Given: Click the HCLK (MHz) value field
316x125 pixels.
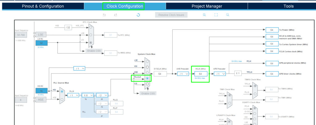Looking at the screenshot, I should [x=200, y=74].
